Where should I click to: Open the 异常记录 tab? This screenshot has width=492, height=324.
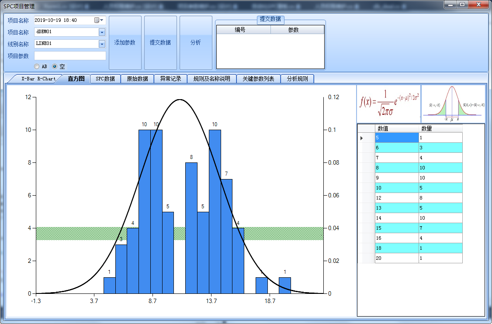point(170,79)
